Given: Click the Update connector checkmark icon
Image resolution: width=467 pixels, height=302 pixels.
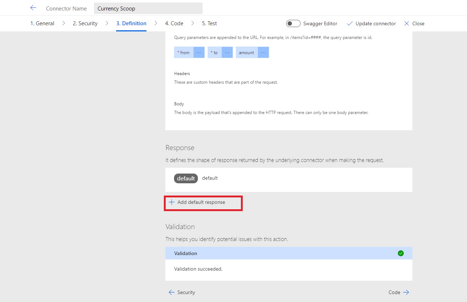Looking at the screenshot, I should tap(349, 23).
